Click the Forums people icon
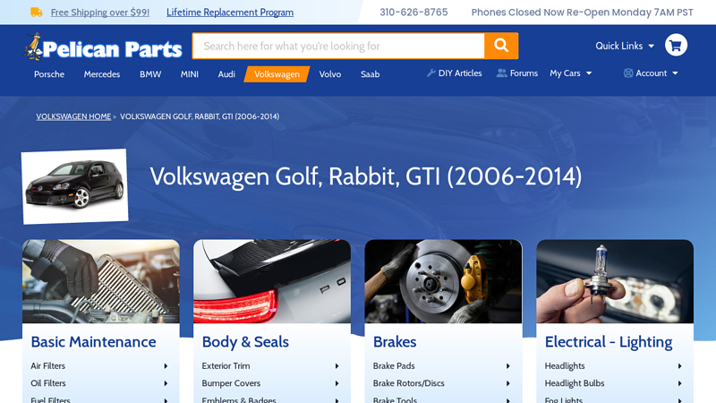Image resolution: width=716 pixels, height=403 pixels. tap(501, 73)
